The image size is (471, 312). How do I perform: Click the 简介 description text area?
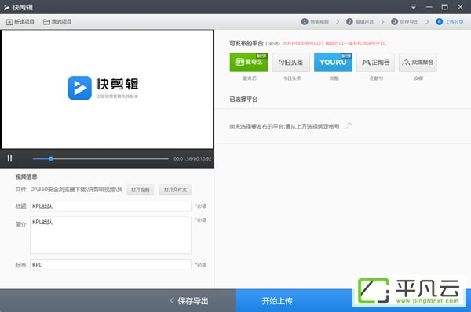point(111,235)
